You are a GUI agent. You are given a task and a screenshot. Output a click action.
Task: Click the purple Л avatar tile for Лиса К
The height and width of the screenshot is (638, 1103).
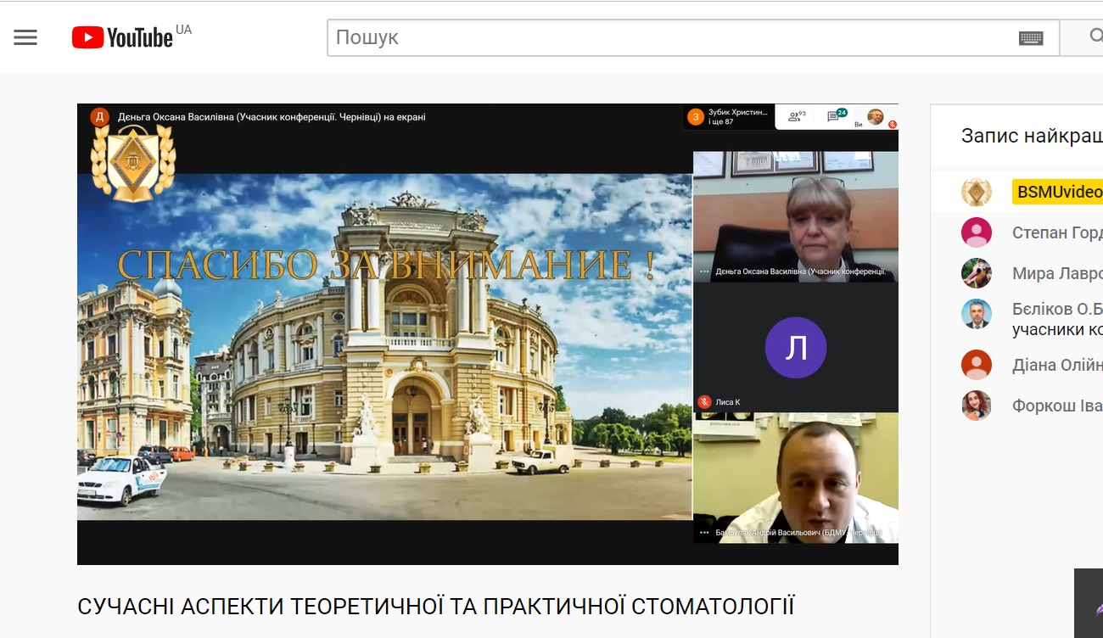(796, 347)
